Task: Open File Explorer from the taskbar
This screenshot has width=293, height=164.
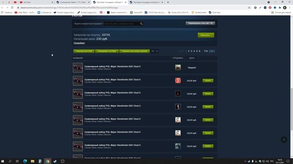Action: click(x=33, y=161)
